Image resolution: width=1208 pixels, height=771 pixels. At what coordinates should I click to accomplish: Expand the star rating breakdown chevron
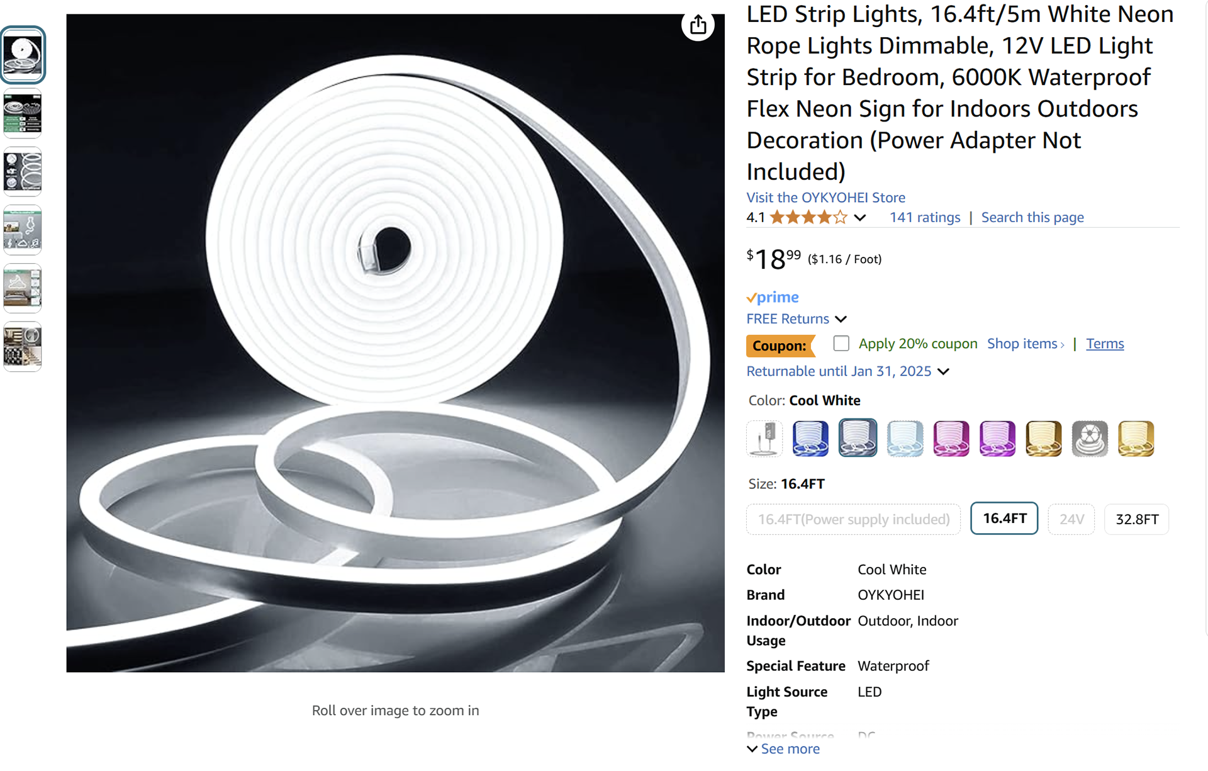pos(860,218)
